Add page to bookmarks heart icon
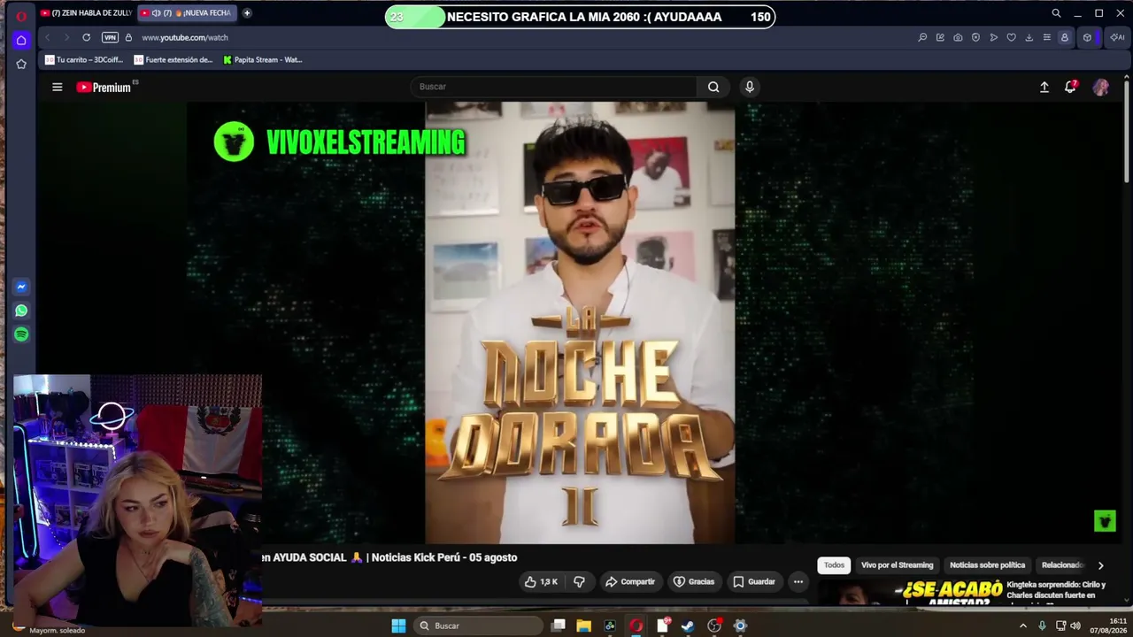 click(x=1011, y=37)
